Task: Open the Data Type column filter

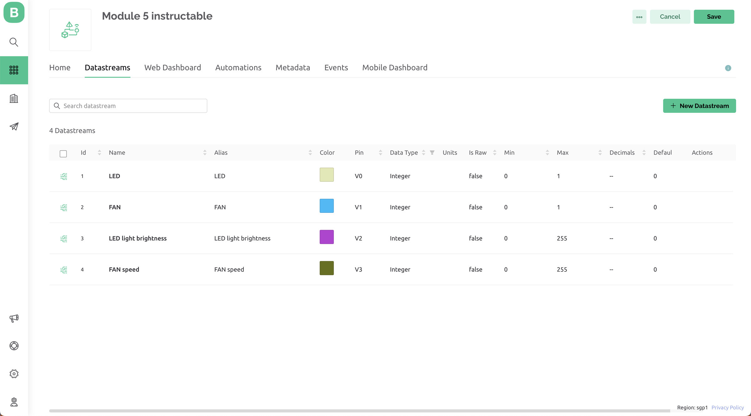Action: pyautogui.click(x=432, y=153)
